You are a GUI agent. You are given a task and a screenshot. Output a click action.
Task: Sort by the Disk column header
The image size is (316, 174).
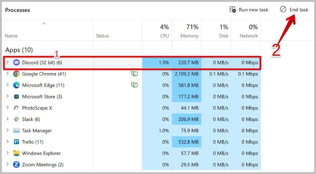(216, 30)
